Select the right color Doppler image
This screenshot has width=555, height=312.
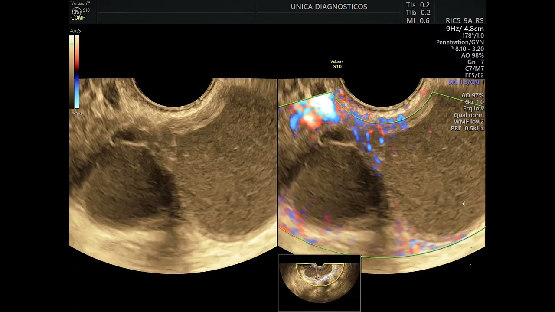coord(381,175)
